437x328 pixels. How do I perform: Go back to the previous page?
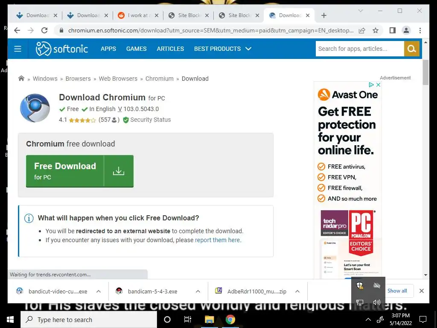[17, 30]
